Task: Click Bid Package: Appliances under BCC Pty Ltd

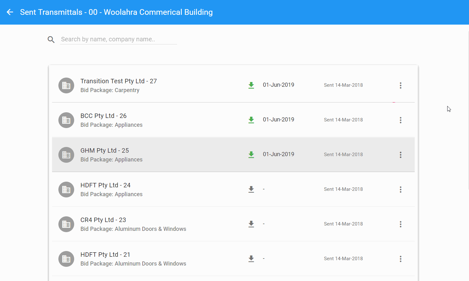Action: [x=111, y=125]
